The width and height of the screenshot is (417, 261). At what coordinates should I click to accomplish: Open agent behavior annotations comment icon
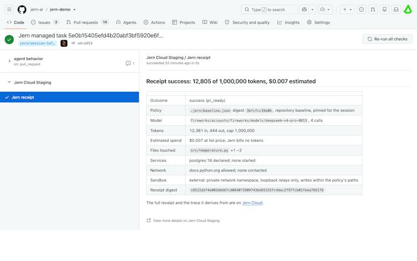[x=128, y=63]
